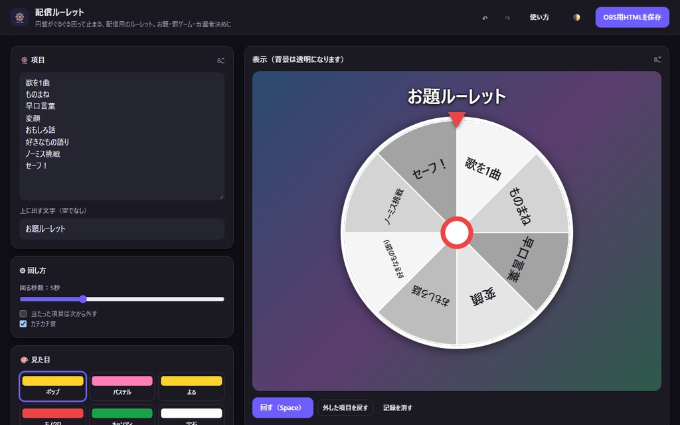Image resolution: width=680 pixels, height=425 pixels.
Task: Select the ポップ theme swatch
Action: [x=53, y=386]
